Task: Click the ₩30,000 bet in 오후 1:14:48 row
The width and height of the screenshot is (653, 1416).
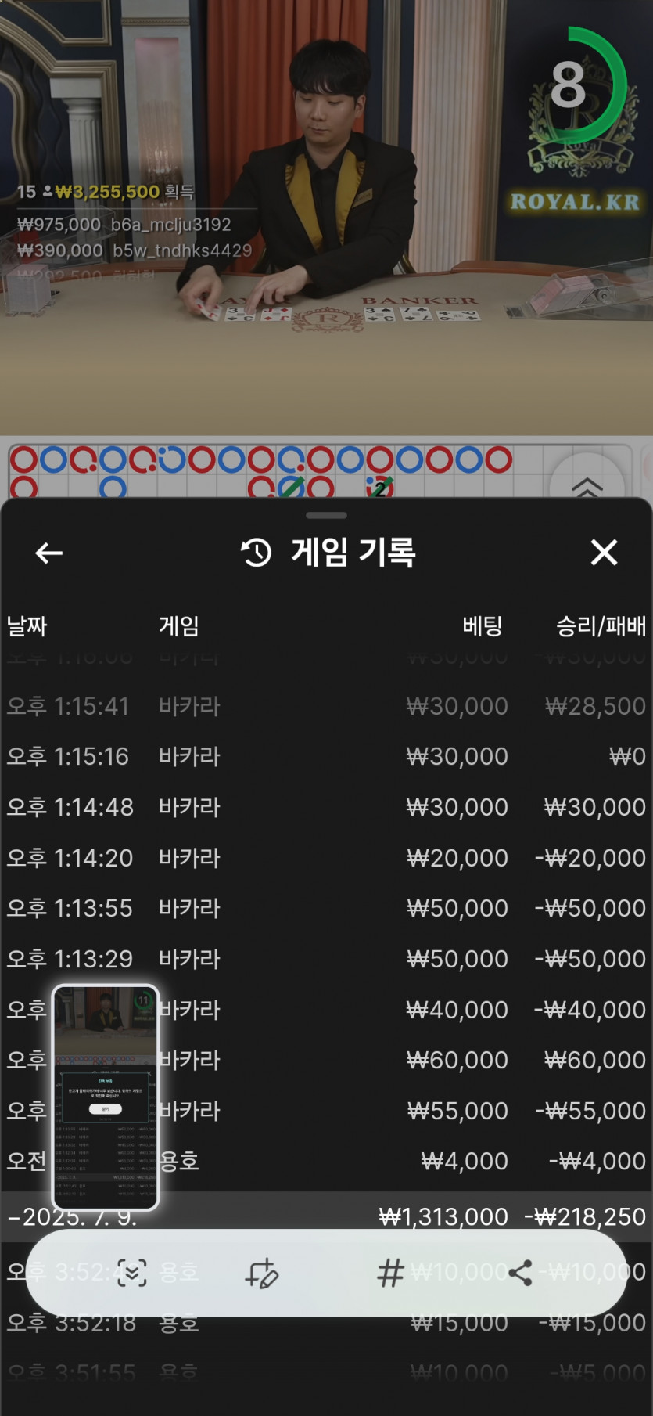Action: coord(457,807)
